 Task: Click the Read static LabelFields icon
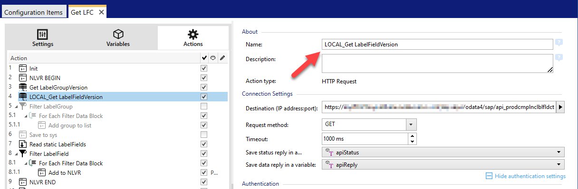tap(22, 144)
